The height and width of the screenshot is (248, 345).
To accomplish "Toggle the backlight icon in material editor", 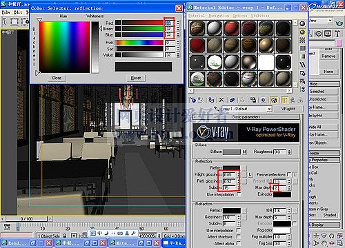I will coord(302,32).
